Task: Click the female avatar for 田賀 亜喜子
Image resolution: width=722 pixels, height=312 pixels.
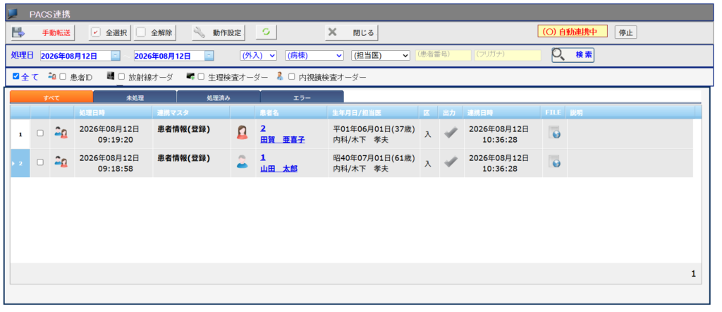Action: [243, 132]
